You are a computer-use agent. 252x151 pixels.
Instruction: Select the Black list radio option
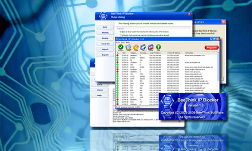[120, 32]
